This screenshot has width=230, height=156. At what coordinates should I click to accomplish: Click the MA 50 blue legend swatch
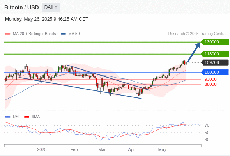point(63,34)
